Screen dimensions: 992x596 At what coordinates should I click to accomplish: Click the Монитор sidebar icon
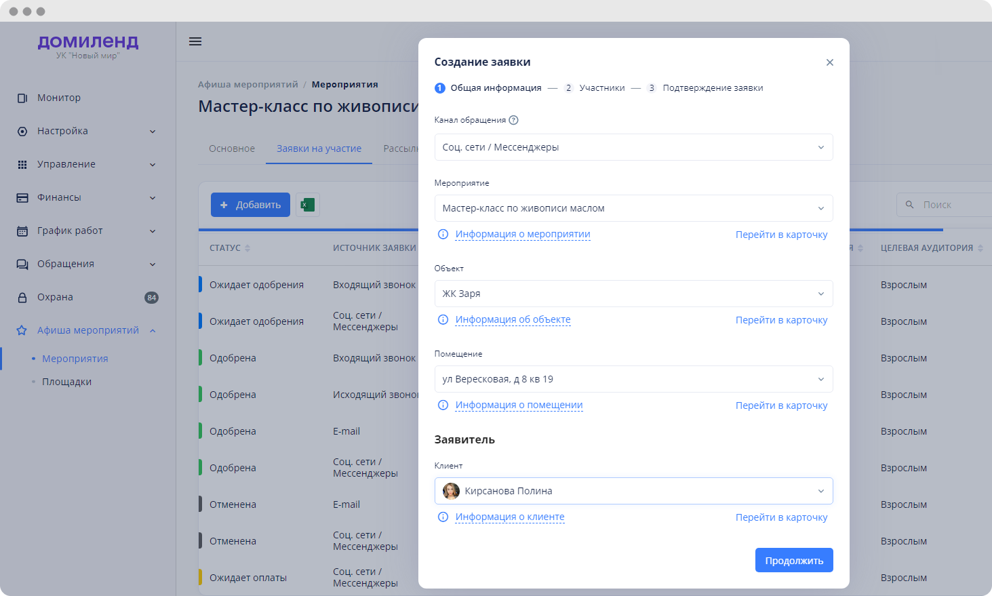[x=22, y=98]
